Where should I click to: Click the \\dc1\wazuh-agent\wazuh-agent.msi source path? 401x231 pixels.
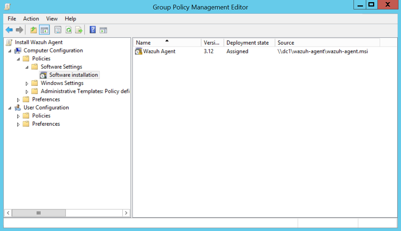tap(323, 51)
